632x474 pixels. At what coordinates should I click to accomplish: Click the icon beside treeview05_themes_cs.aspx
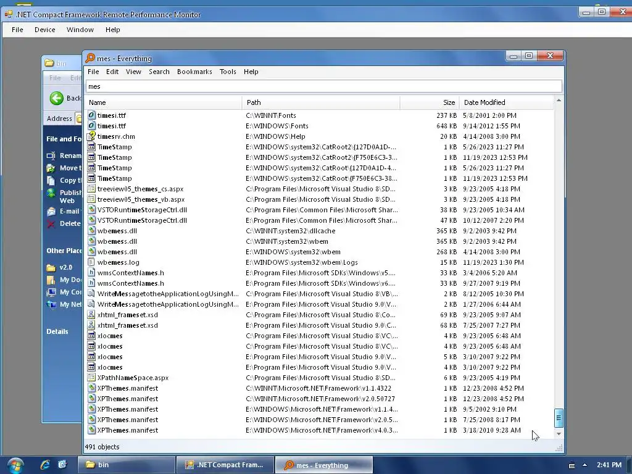pyautogui.click(x=91, y=189)
